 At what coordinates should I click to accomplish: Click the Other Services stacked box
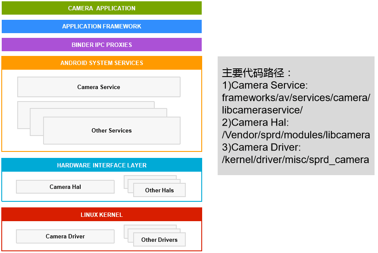[111, 130]
